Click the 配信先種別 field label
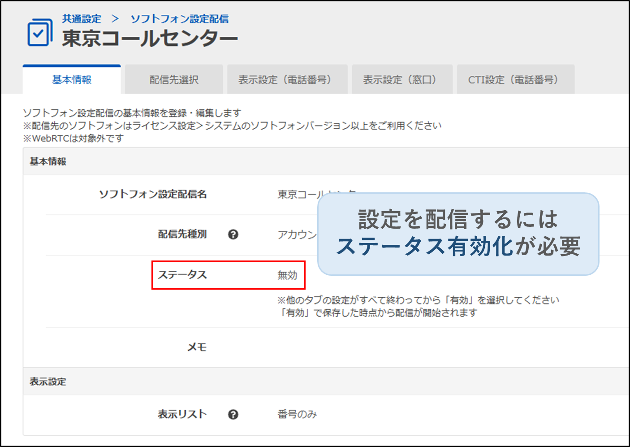This screenshot has width=630, height=447. 182,234
